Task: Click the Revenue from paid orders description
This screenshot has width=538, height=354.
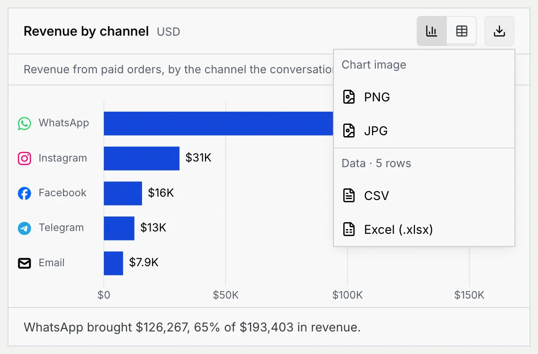Action: pyautogui.click(x=178, y=69)
